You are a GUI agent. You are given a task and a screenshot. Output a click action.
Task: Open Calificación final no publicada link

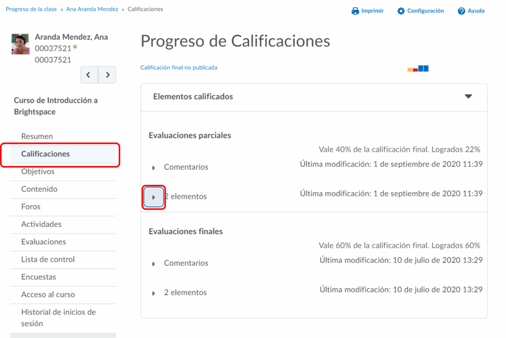pyautogui.click(x=178, y=68)
